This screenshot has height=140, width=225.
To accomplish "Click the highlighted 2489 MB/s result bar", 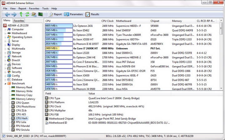I will [x=59, y=48].
